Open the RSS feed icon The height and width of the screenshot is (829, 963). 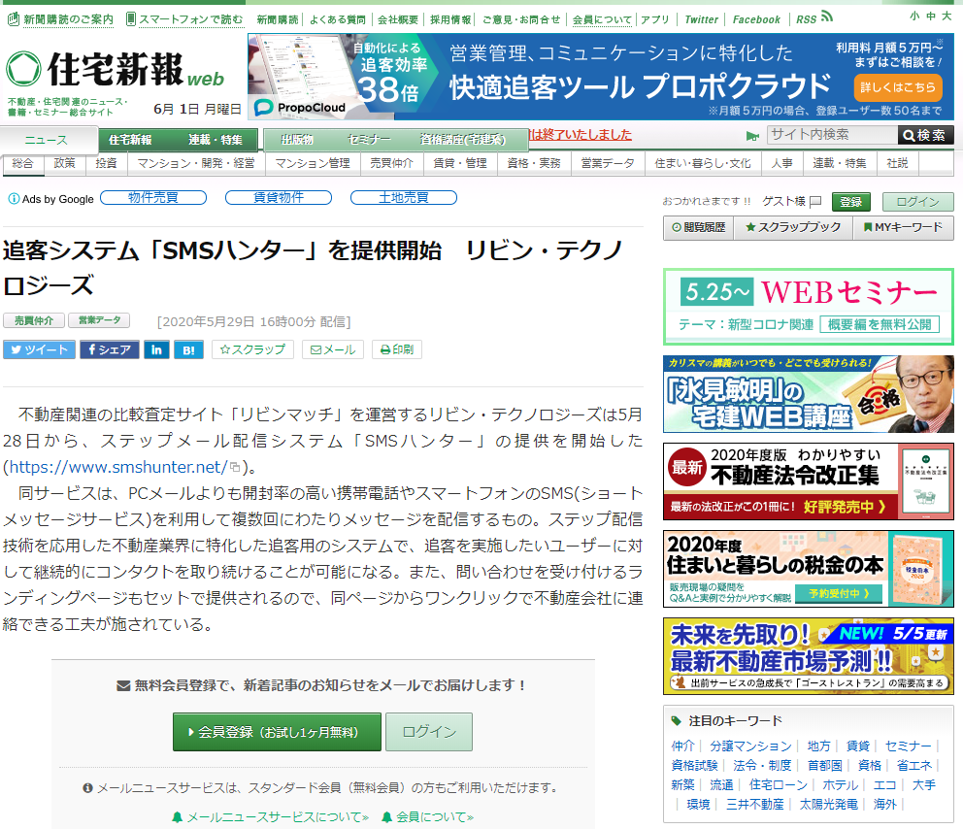pos(827,17)
